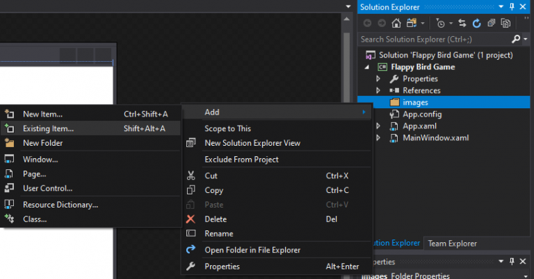Go to Solution Explorer Home view
The width and height of the screenshot is (534, 279).
396,23
